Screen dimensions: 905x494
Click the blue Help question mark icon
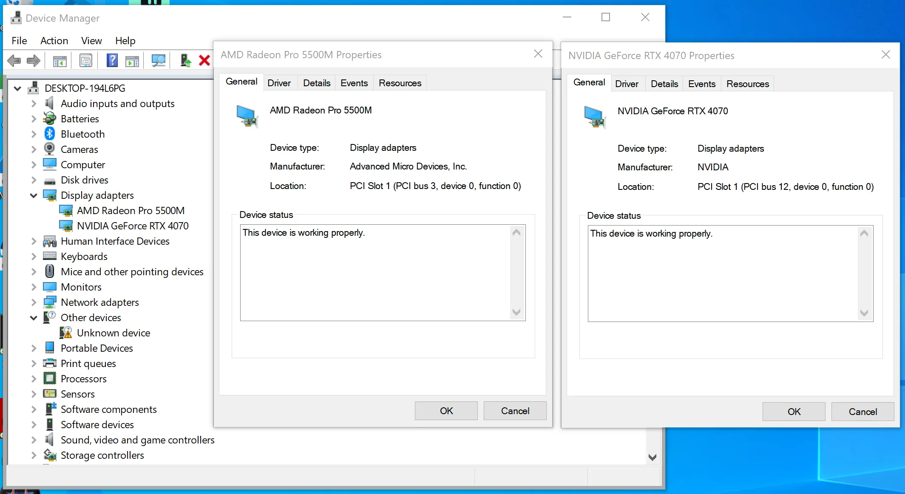(112, 61)
